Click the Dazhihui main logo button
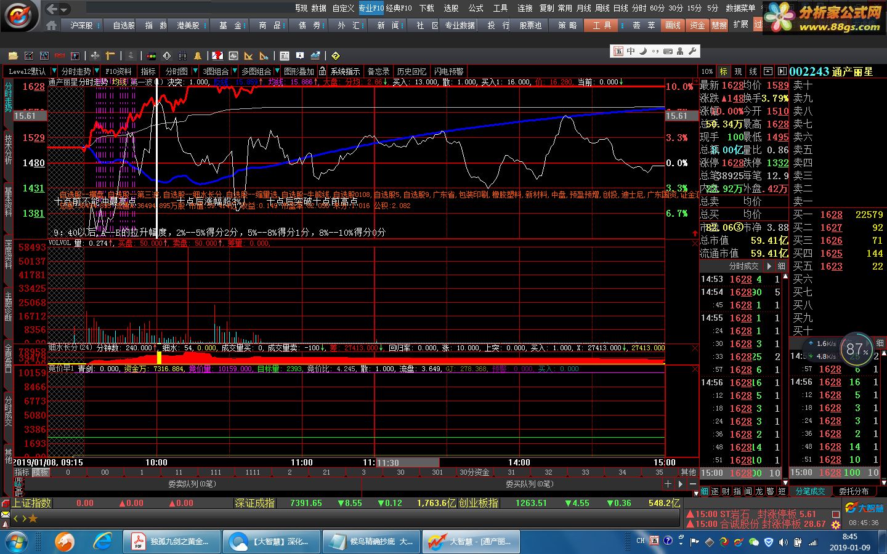This screenshot has height=554, width=887. pyautogui.click(x=20, y=15)
